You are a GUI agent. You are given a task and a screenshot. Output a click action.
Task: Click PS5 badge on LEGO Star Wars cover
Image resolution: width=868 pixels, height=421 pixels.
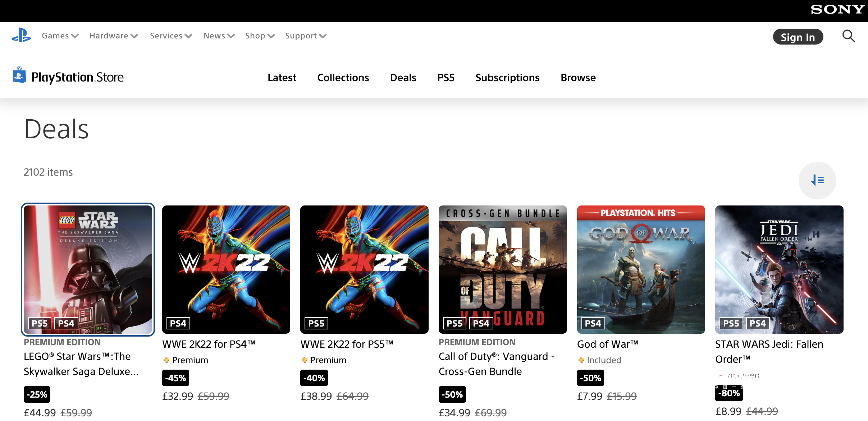[40, 323]
